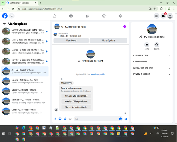Click the chat header house avatar
Image resolution: width=177 pixels, height=142 pixels.
pos(57,27)
